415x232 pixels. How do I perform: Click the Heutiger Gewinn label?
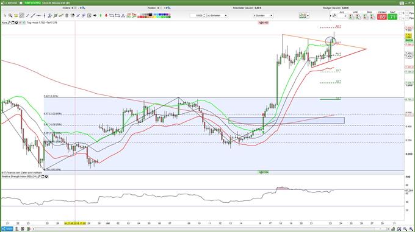331,8
